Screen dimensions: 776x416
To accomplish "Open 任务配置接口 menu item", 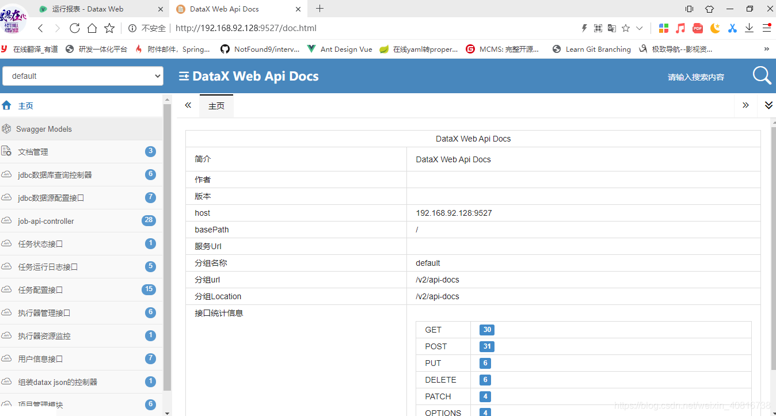I will (81, 290).
